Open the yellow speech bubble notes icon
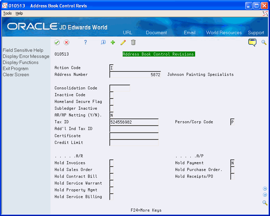 [x=252, y=42]
